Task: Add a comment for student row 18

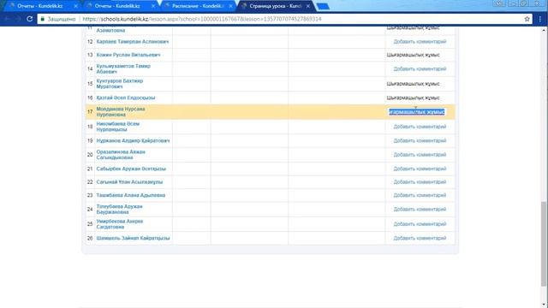Action: click(420, 127)
